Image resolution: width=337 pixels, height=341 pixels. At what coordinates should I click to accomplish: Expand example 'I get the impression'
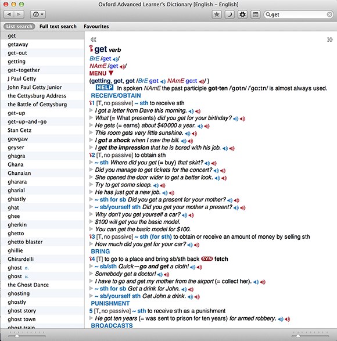(x=91, y=148)
